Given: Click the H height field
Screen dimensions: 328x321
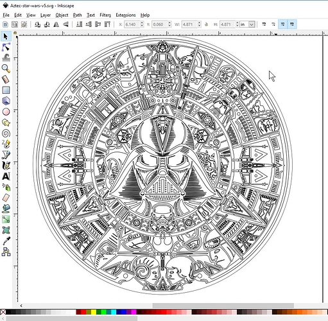Looking at the screenshot, I should [x=227, y=24].
